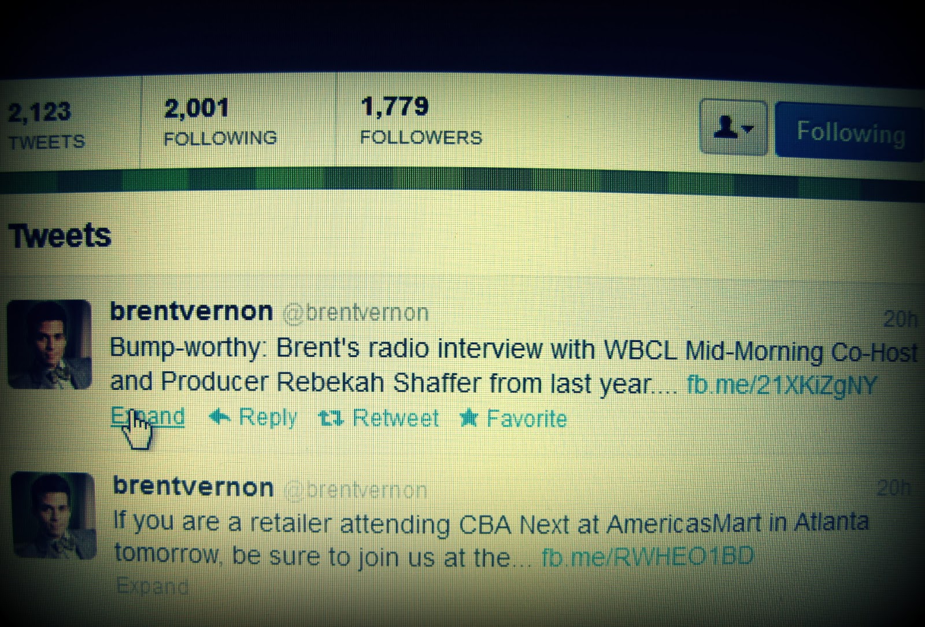Open brentvernon name on first tweet
The image size is (925, 627).
pyautogui.click(x=191, y=311)
